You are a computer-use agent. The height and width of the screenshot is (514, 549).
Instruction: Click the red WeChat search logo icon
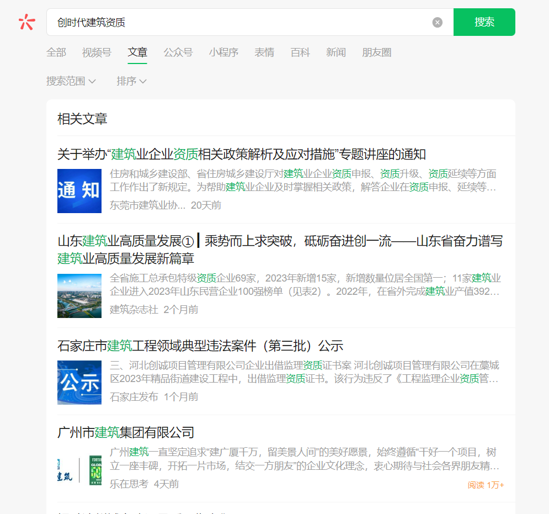[x=27, y=22]
